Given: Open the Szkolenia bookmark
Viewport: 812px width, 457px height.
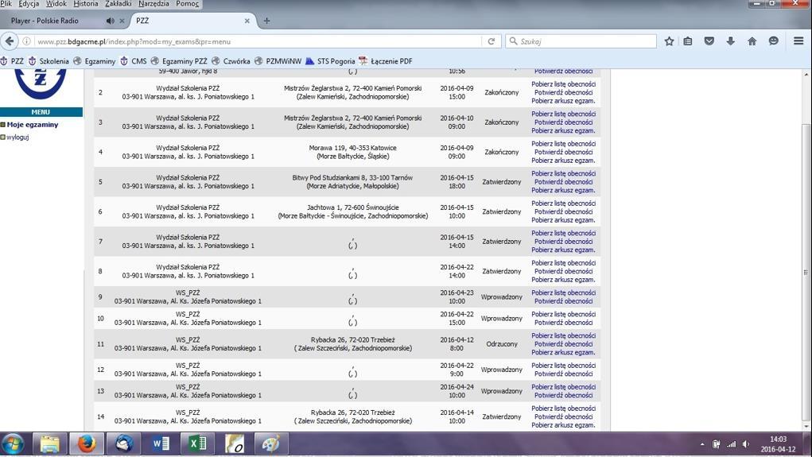Looking at the screenshot, I should click(x=49, y=61).
